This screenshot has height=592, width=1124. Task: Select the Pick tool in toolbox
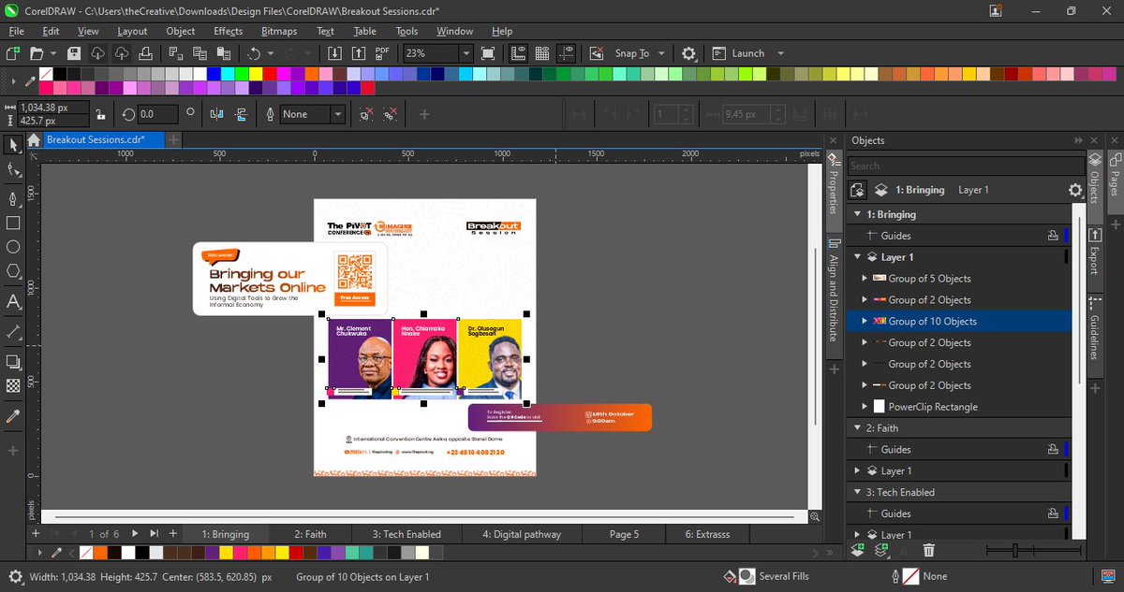click(x=13, y=145)
